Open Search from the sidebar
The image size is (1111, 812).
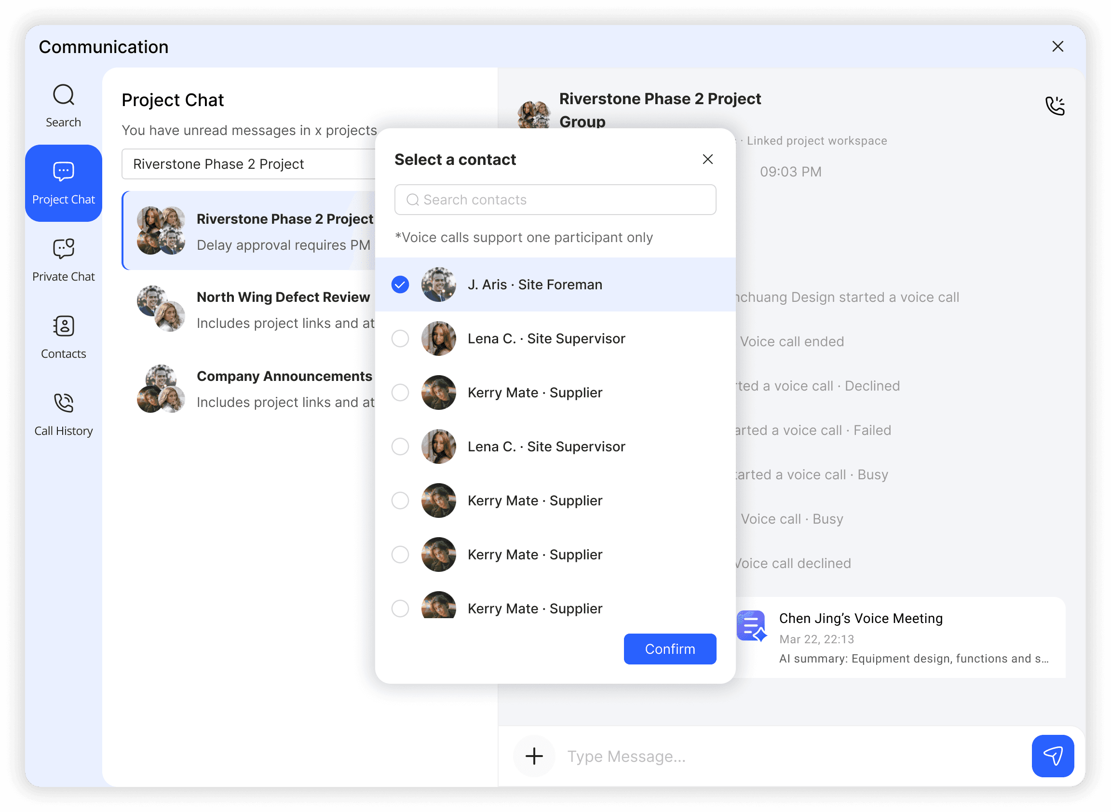click(64, 106)
